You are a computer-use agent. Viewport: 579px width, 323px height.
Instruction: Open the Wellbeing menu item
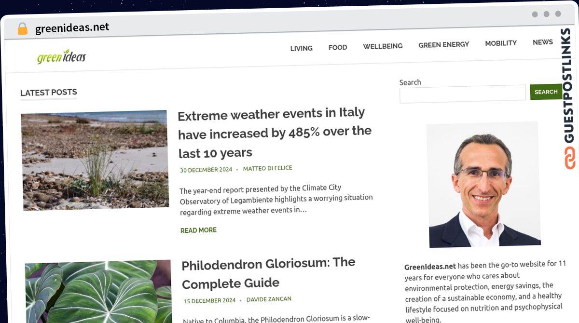[x=383, y=46]
